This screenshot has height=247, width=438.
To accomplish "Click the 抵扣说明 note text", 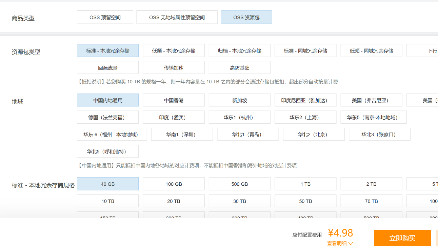I will (207, 82).
